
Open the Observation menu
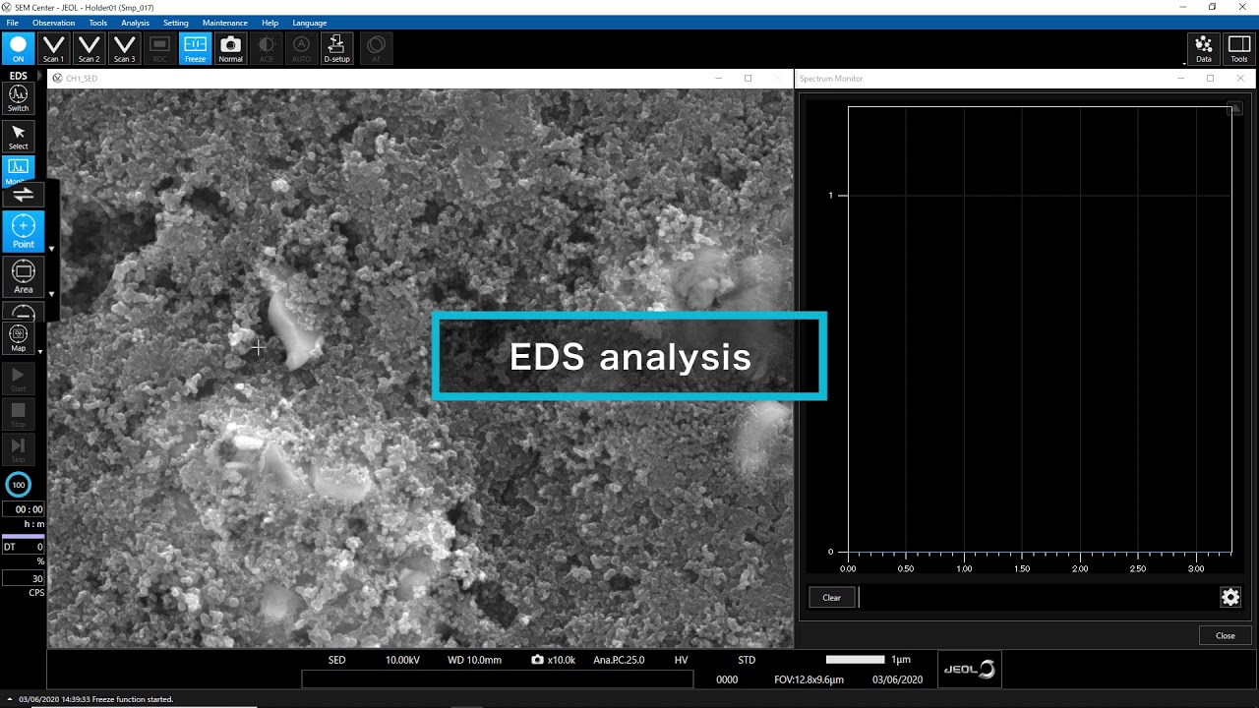click(53, 23)
